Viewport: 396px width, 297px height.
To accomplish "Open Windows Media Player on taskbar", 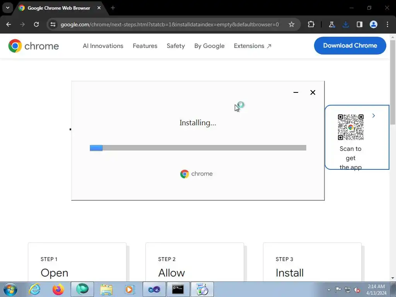I will [130, 289].
